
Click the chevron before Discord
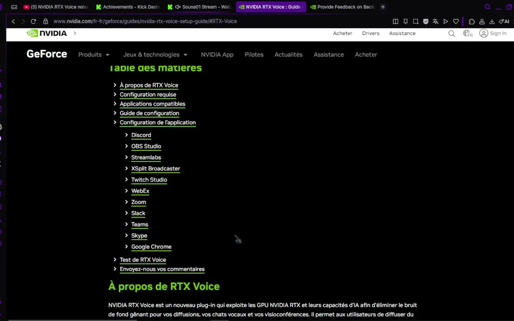point(127,135)
